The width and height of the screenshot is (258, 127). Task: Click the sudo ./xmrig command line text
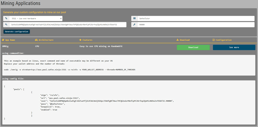70,70
